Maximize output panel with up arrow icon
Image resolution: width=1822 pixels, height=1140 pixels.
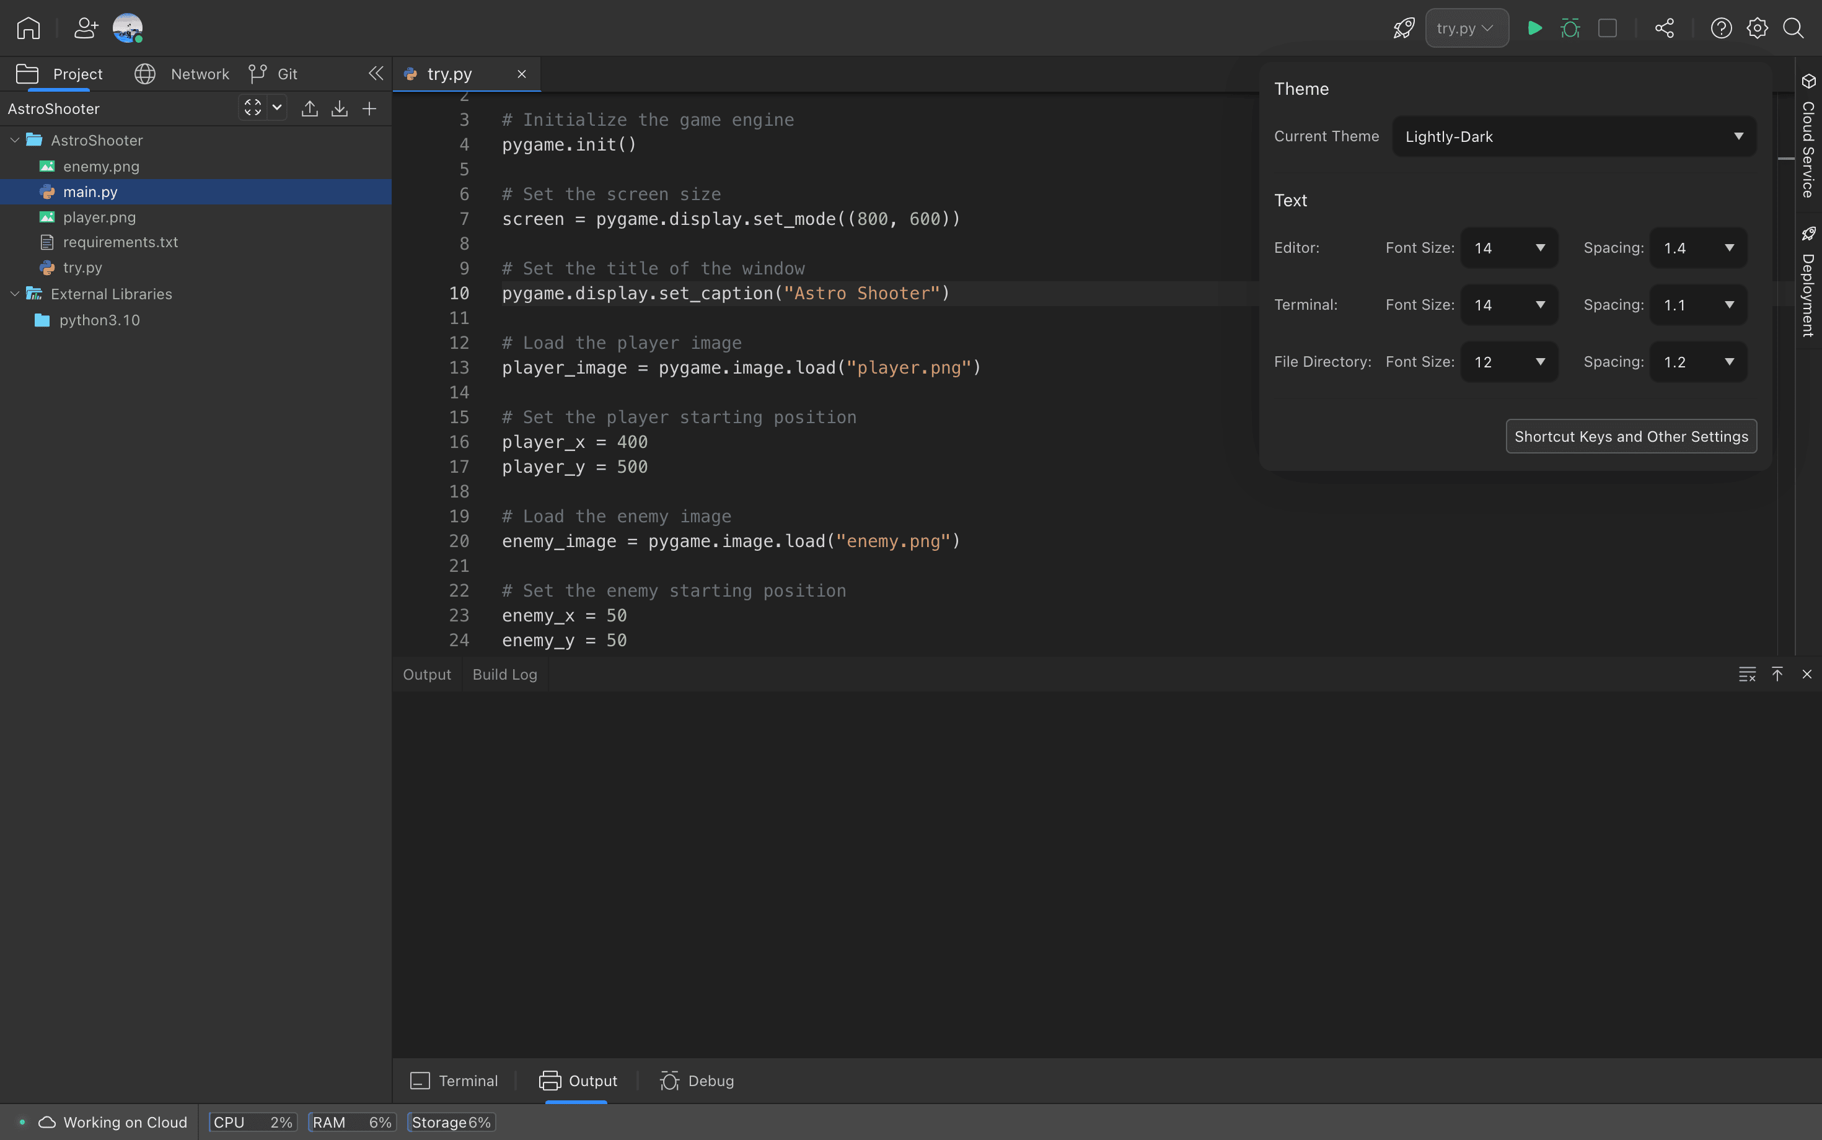[x=1777, y=674]
